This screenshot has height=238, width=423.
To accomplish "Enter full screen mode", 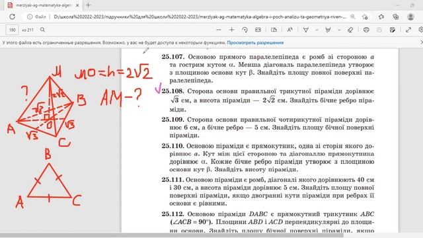I will [x=408, y=30].
